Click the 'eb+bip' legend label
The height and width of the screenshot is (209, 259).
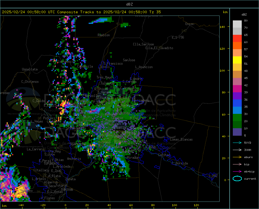[249, 172]
